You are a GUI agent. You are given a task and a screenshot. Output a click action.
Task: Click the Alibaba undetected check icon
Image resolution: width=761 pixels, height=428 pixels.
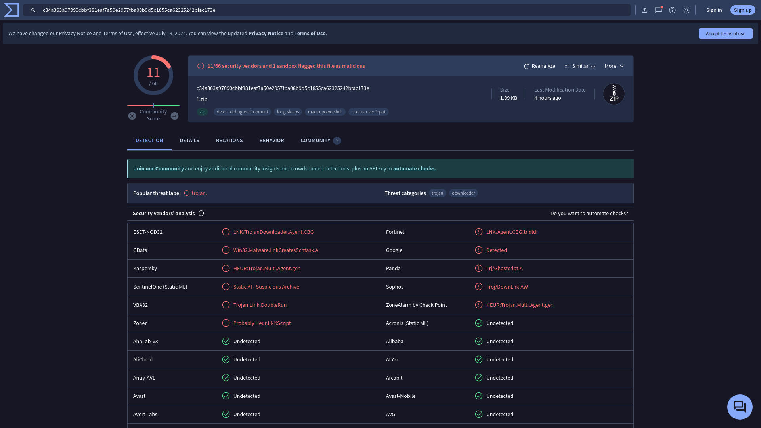pos(479,342)
